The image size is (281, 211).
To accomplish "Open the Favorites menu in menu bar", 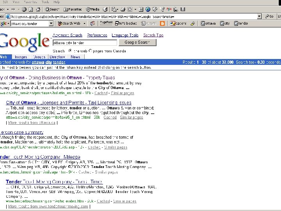I will (30, 2).
